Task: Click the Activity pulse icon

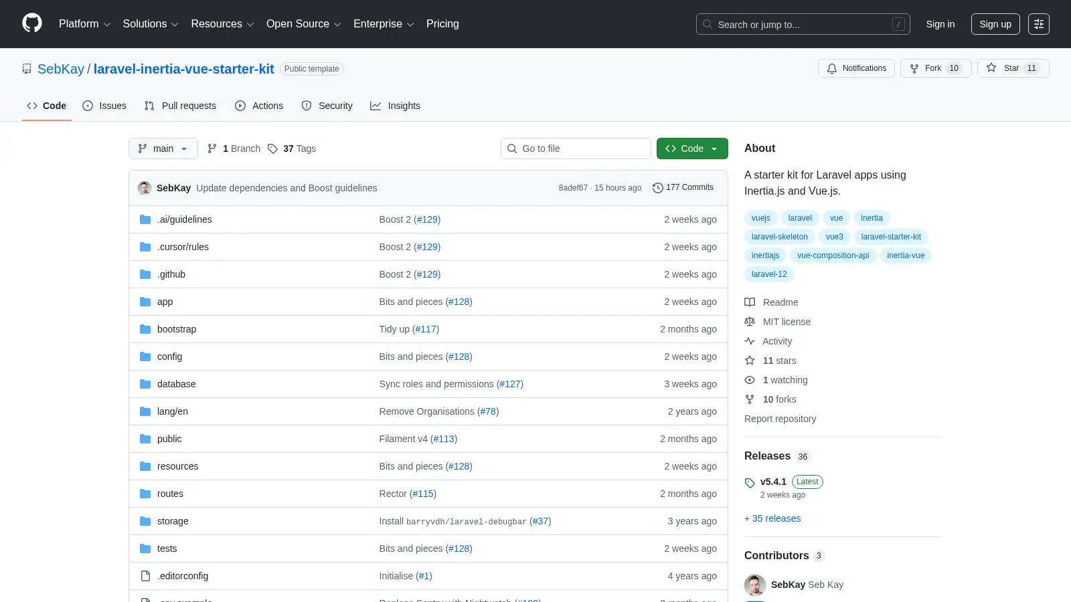Action: point(750,341)
